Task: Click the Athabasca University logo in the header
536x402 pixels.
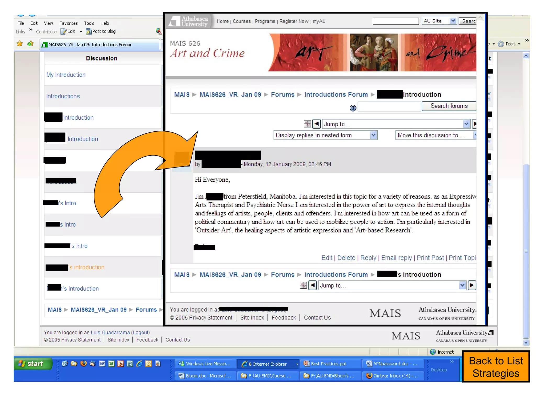Action: click(189, 21)
